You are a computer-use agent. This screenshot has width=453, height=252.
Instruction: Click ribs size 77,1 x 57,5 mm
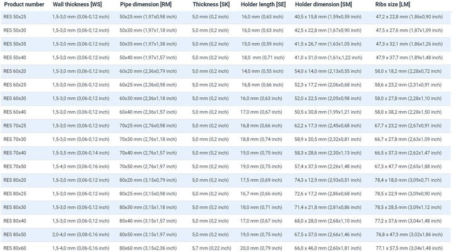coord(409,248)
